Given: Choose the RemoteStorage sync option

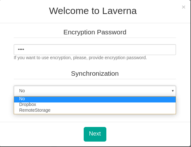Looking at the screenshot, I should [95, 110].
